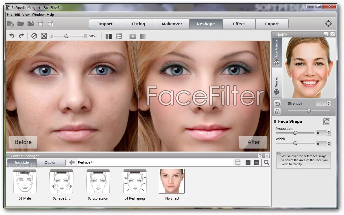This screenshot has height=215, width=344.
Task: Click the spot view icon with white dot
Action: pos(133,36)
